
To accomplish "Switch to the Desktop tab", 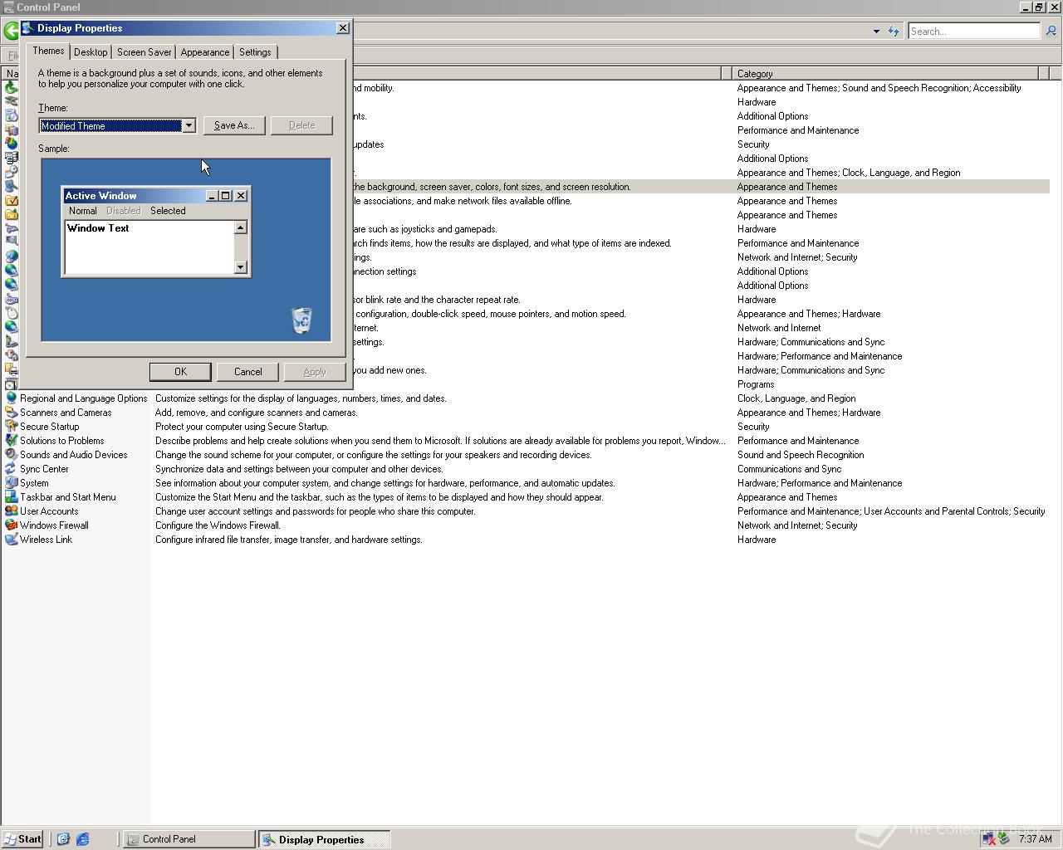I will pos(91,52).
